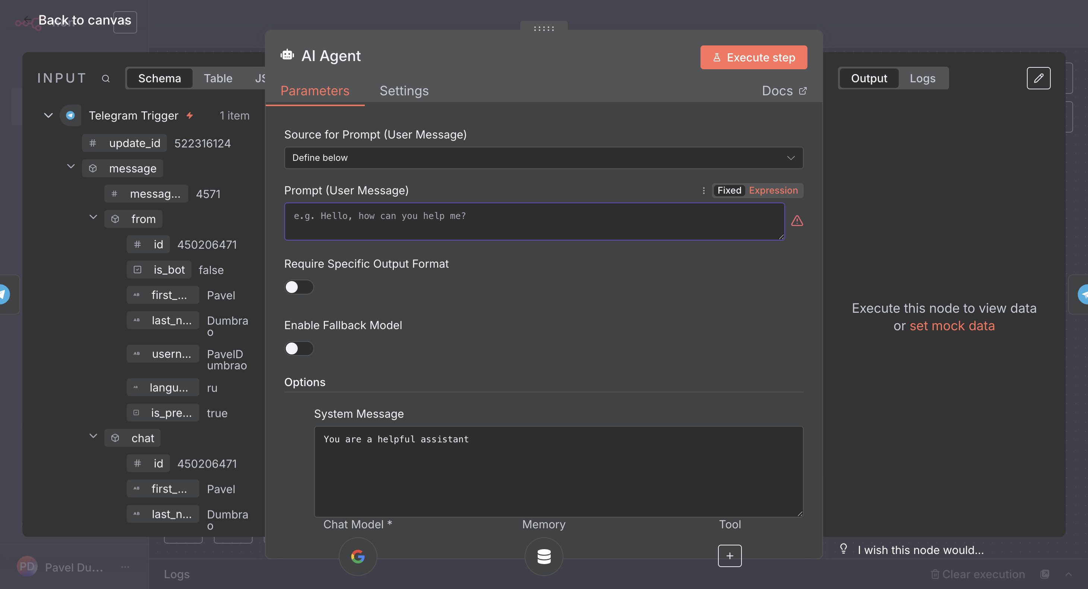Collapse the Telegram Trigger tree node
1088x589 pixels.
pos(48,115)
